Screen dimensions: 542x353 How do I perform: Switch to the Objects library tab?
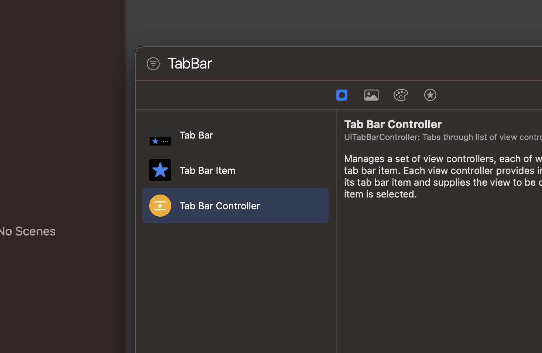342,95
